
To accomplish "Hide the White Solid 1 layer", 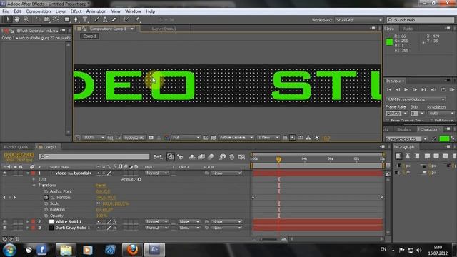I will tap(4, 222).
